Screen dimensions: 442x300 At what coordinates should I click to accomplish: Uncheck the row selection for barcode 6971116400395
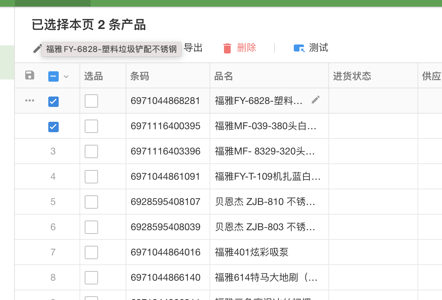click(53, 127)
